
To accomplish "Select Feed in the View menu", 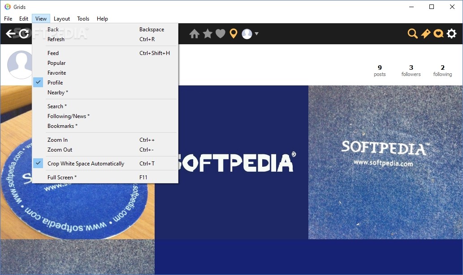I will 105,53.
